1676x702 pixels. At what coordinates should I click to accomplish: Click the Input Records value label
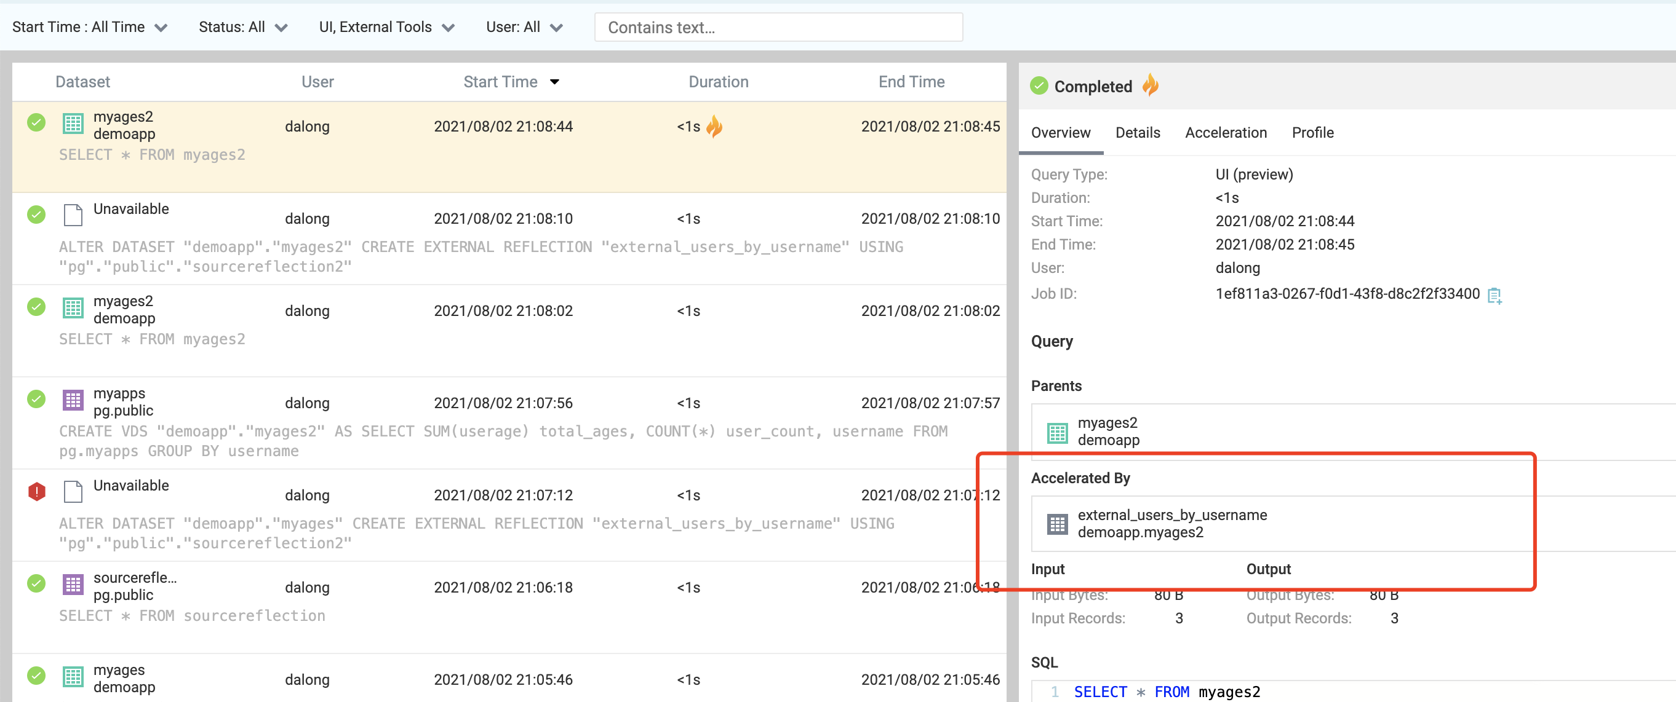click(x=1078, y=618)
